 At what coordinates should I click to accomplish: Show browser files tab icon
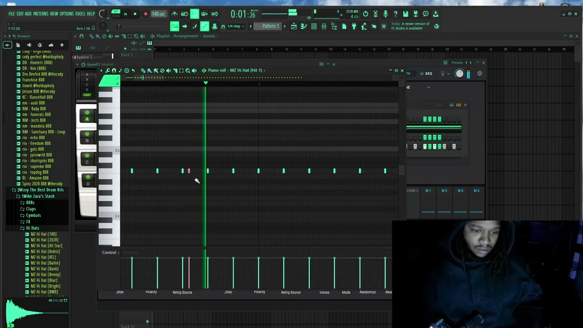18,45
